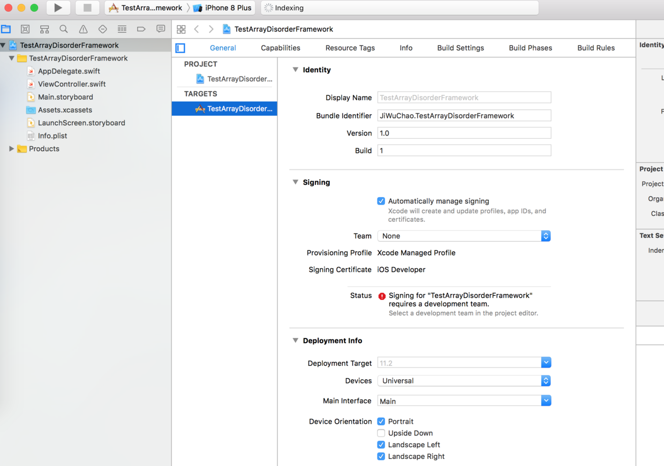Run the project with the Play button

coord(58,8)
